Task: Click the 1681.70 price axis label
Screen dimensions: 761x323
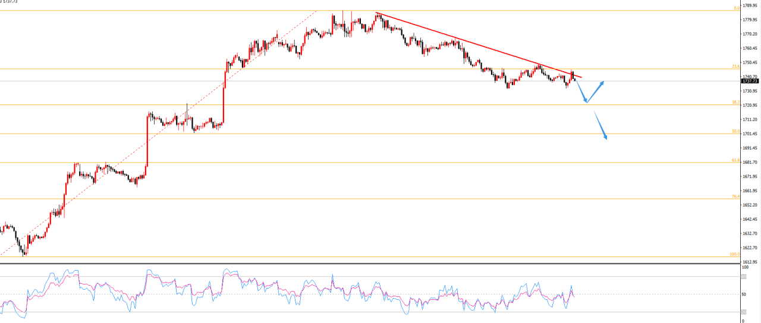Action: [x=751, y=162]
